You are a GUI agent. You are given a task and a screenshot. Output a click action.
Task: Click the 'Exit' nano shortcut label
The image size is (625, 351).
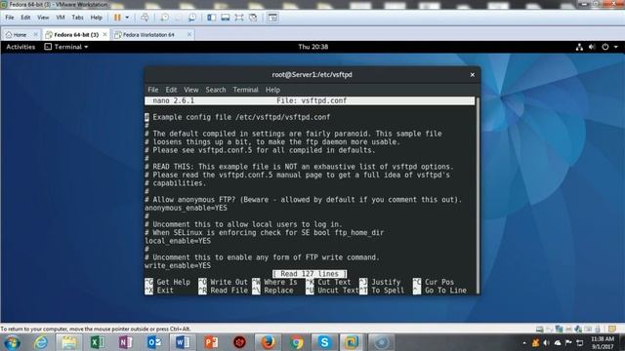[x=165, y=291]
